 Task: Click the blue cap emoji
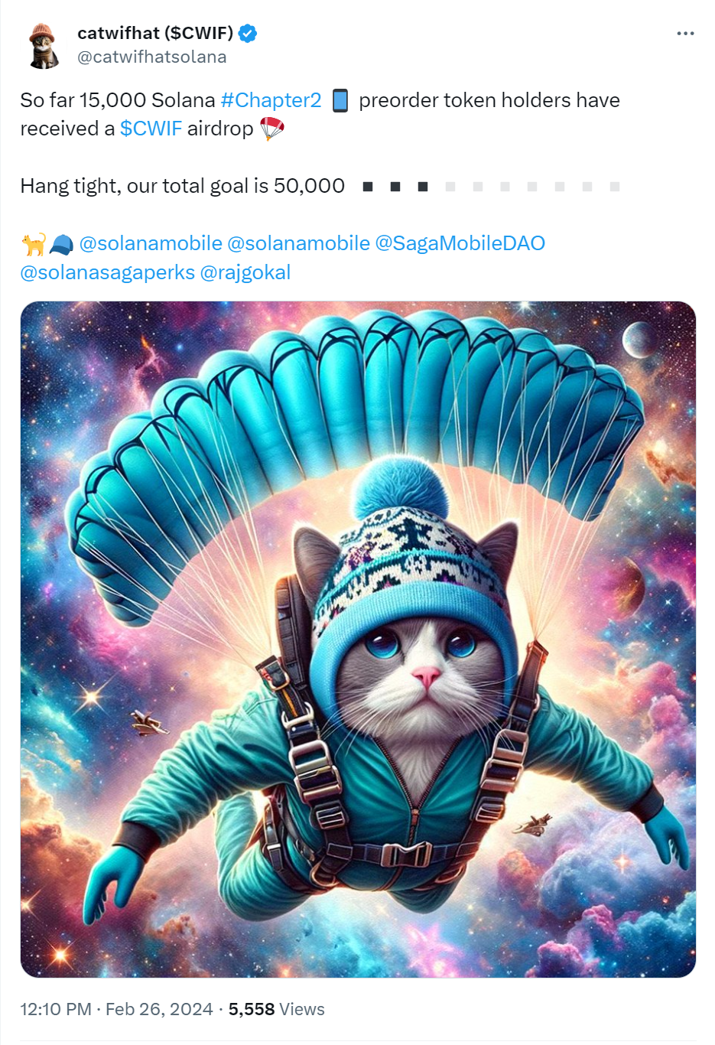click(61, 244)
